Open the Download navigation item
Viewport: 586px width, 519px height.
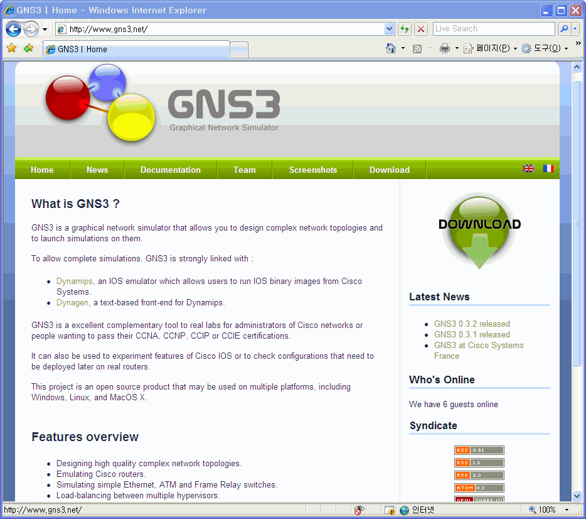(x=390, y=170)
